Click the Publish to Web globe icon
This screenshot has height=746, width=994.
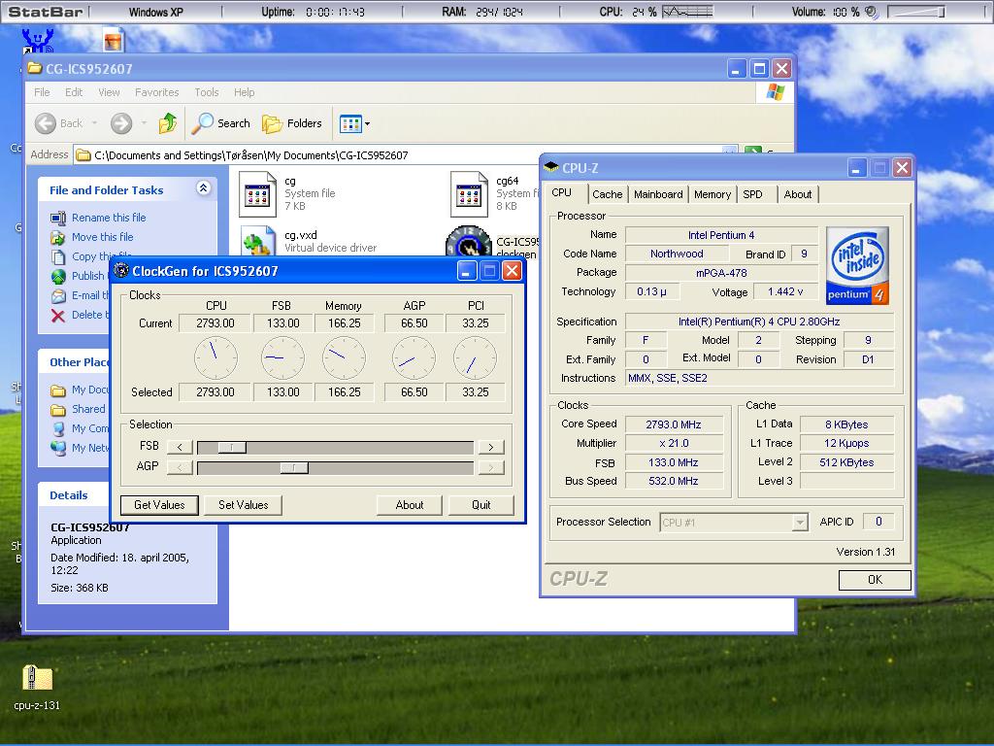point(58,276)
